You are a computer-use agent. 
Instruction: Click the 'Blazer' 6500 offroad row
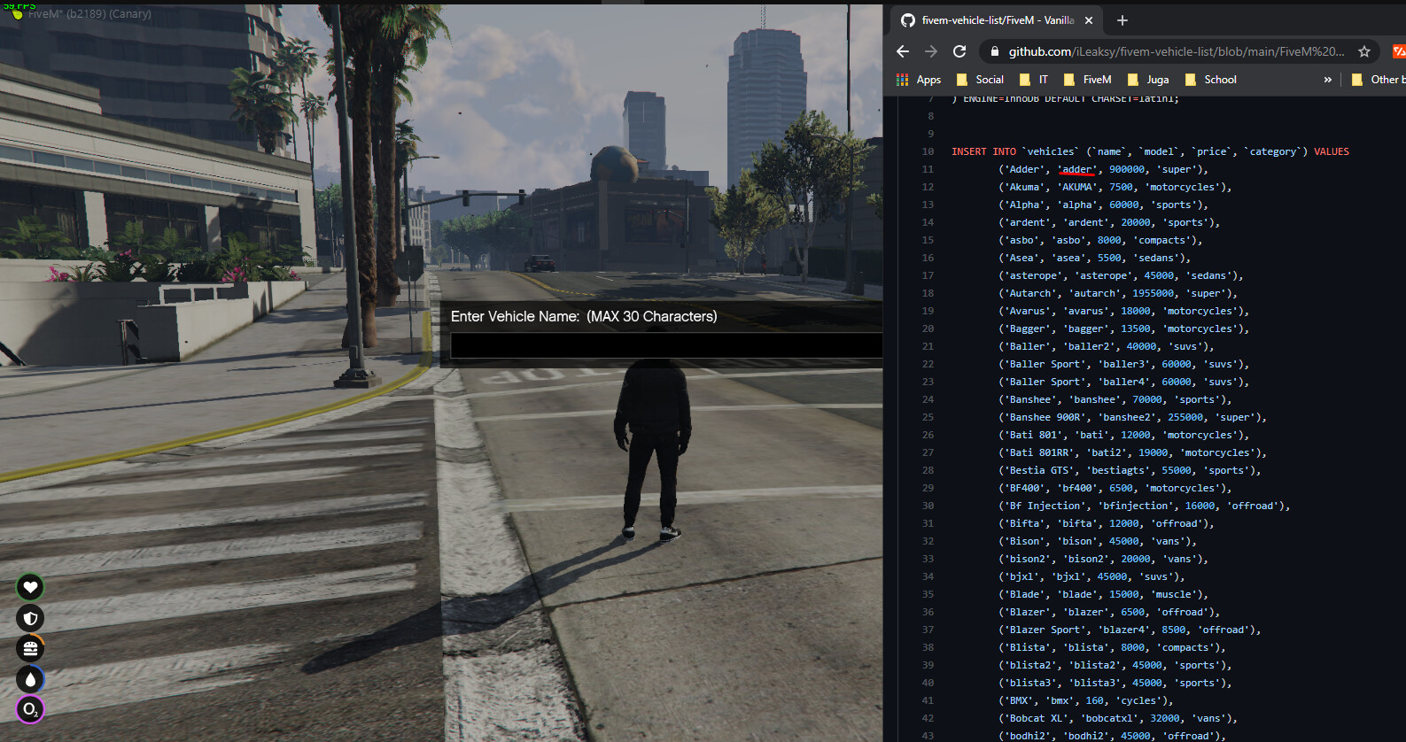1109,612
